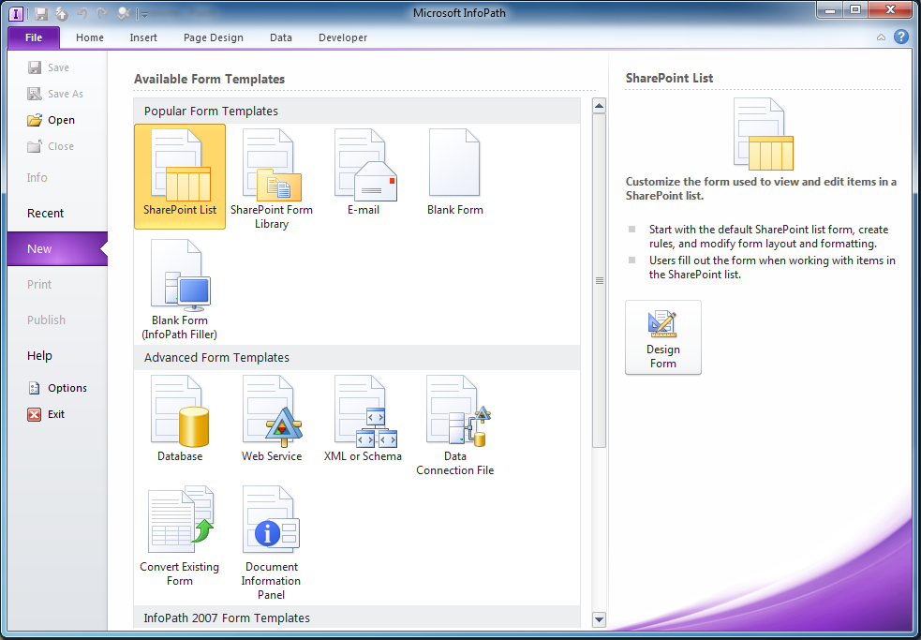Click the Design Form button

pos(663,337)
